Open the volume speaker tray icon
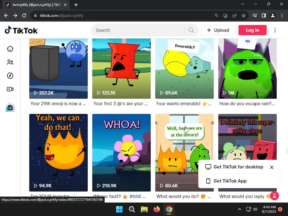Screen dimensions: 288x216 (255, 209)
